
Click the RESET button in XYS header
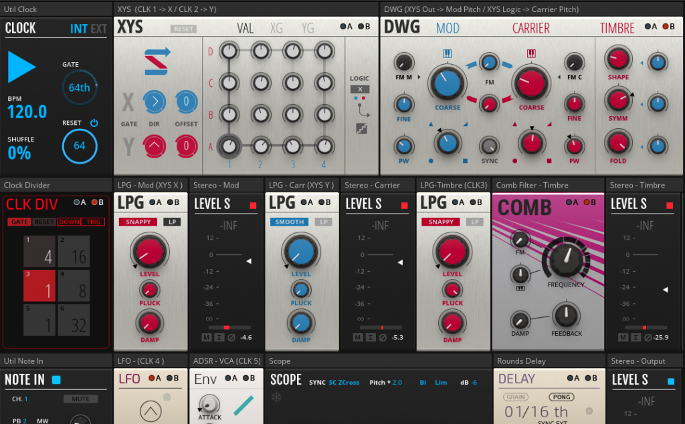[183, 29]
